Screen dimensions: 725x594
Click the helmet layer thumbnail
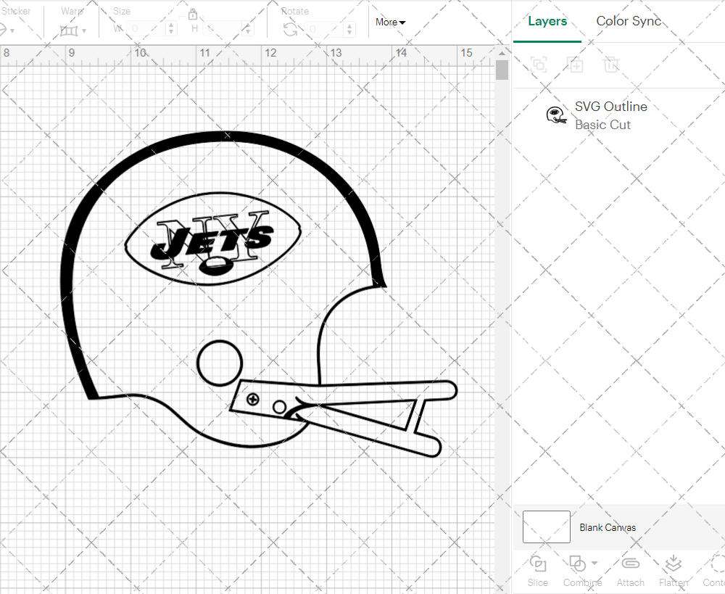556,115
